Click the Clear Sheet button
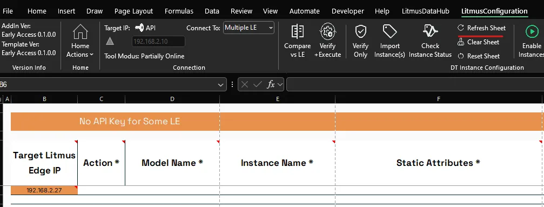 click(x=479, y=42)
